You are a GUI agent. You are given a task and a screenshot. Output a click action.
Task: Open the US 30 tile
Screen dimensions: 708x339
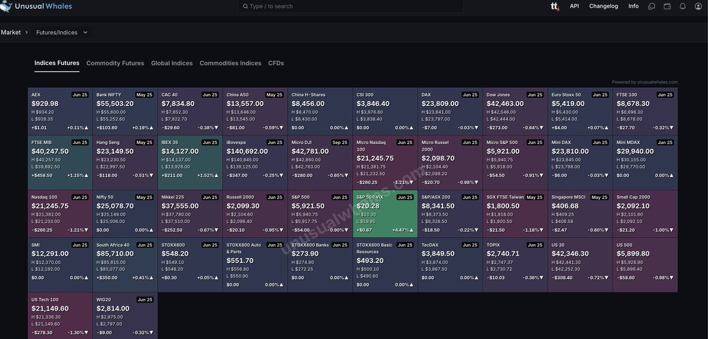tap(581, 266)
